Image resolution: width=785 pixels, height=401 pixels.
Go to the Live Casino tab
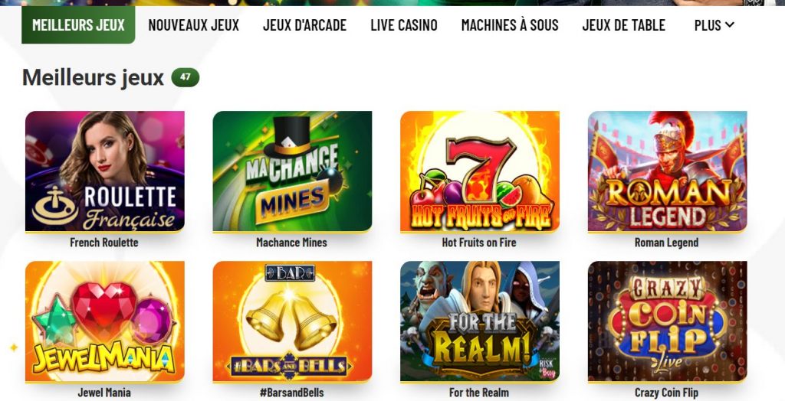point(404,25)
